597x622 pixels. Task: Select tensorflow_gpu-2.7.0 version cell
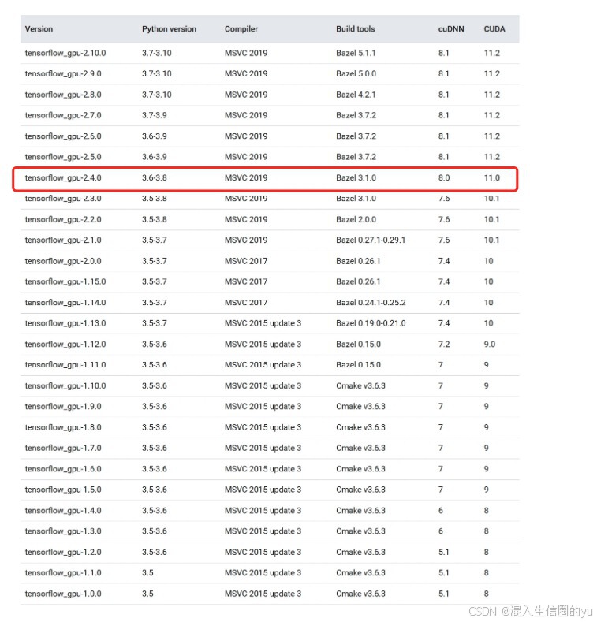pos(63,115)
